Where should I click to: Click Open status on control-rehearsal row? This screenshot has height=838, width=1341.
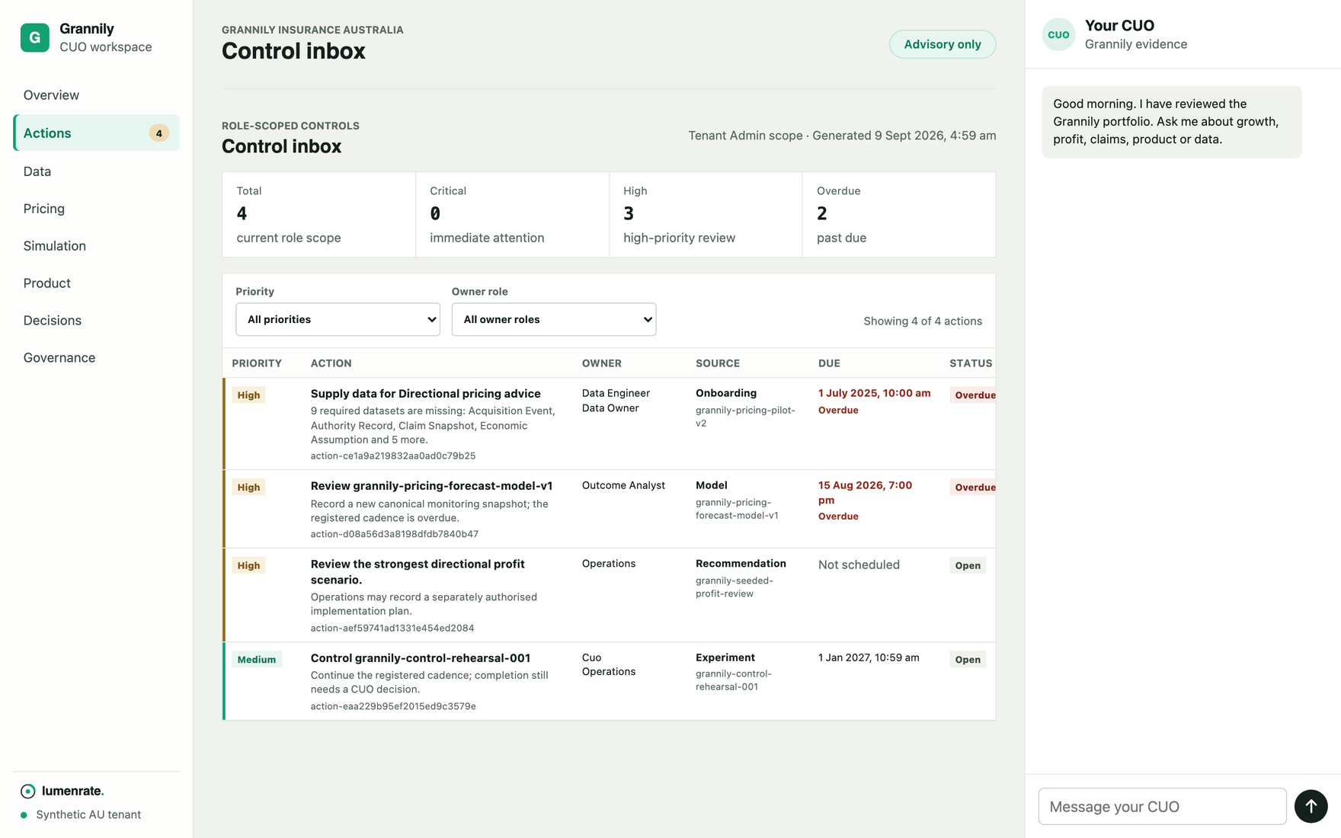[x=968, y=660]
